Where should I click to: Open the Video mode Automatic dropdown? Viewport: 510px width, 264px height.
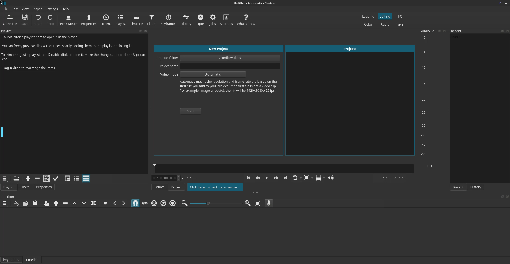click(x=213, y=74)
